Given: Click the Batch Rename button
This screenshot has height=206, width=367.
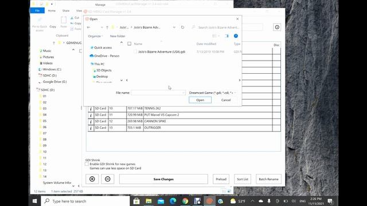Looking at the screenshot, I should pyautogui.click(x=269, y=179).
